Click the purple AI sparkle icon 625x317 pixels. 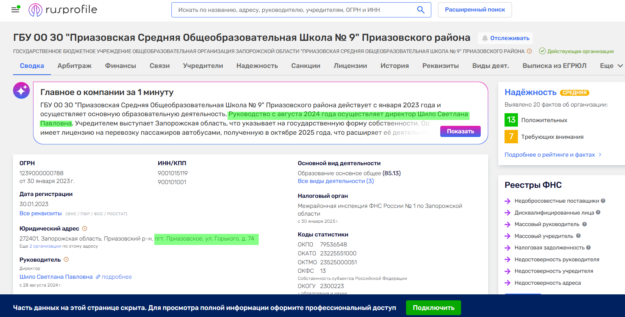pyautogui.click(x=21, y=90)
